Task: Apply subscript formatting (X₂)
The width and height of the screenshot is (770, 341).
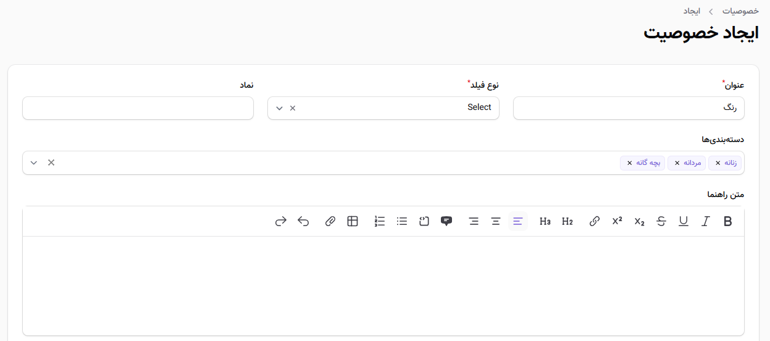Action: point(639,221)
